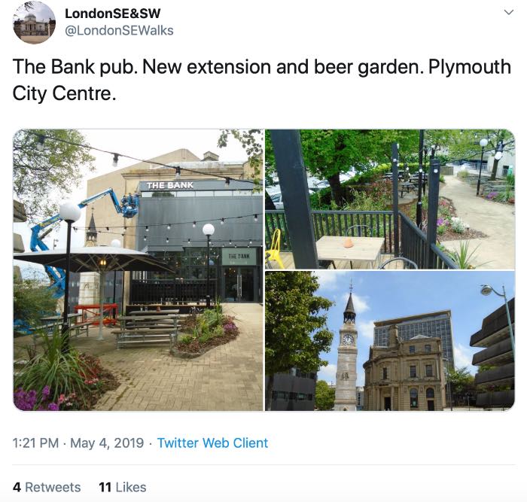Click the 1:21 PM timestamp
Image resolution: width=527 pixels, height=502 pixels.
tap(35, 443)
